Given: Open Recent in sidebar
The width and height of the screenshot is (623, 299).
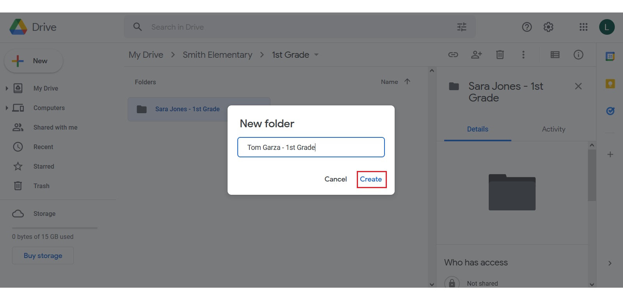Looking at the screenshot, I should [x=43, y=147].
